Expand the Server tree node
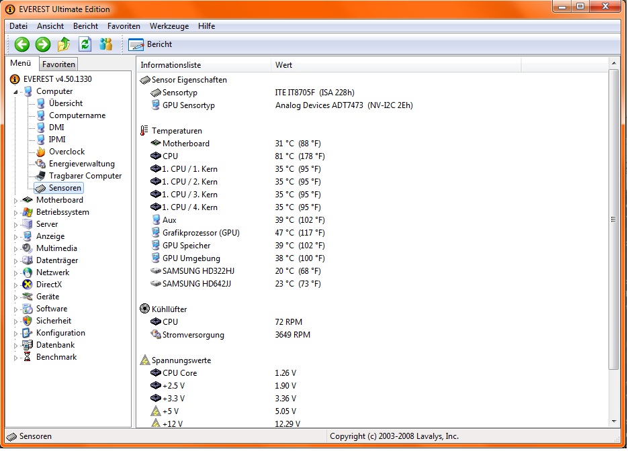 15,225
